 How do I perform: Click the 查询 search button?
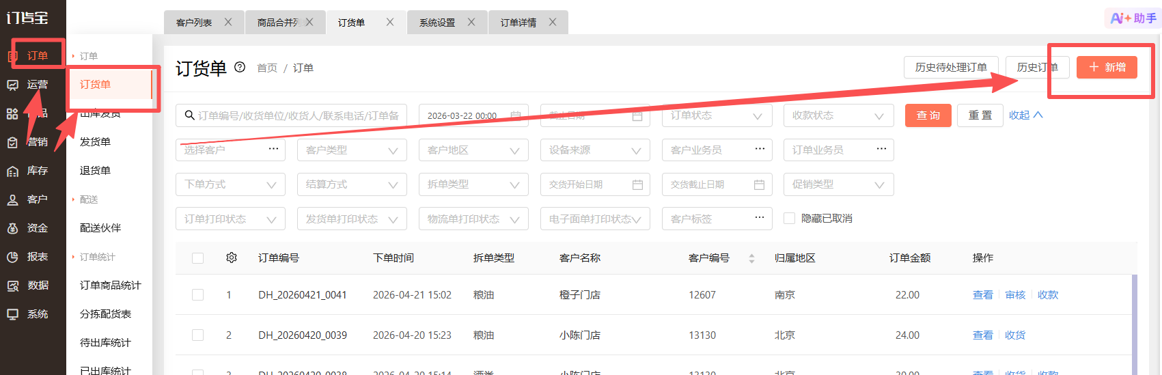tap(928, 115)
